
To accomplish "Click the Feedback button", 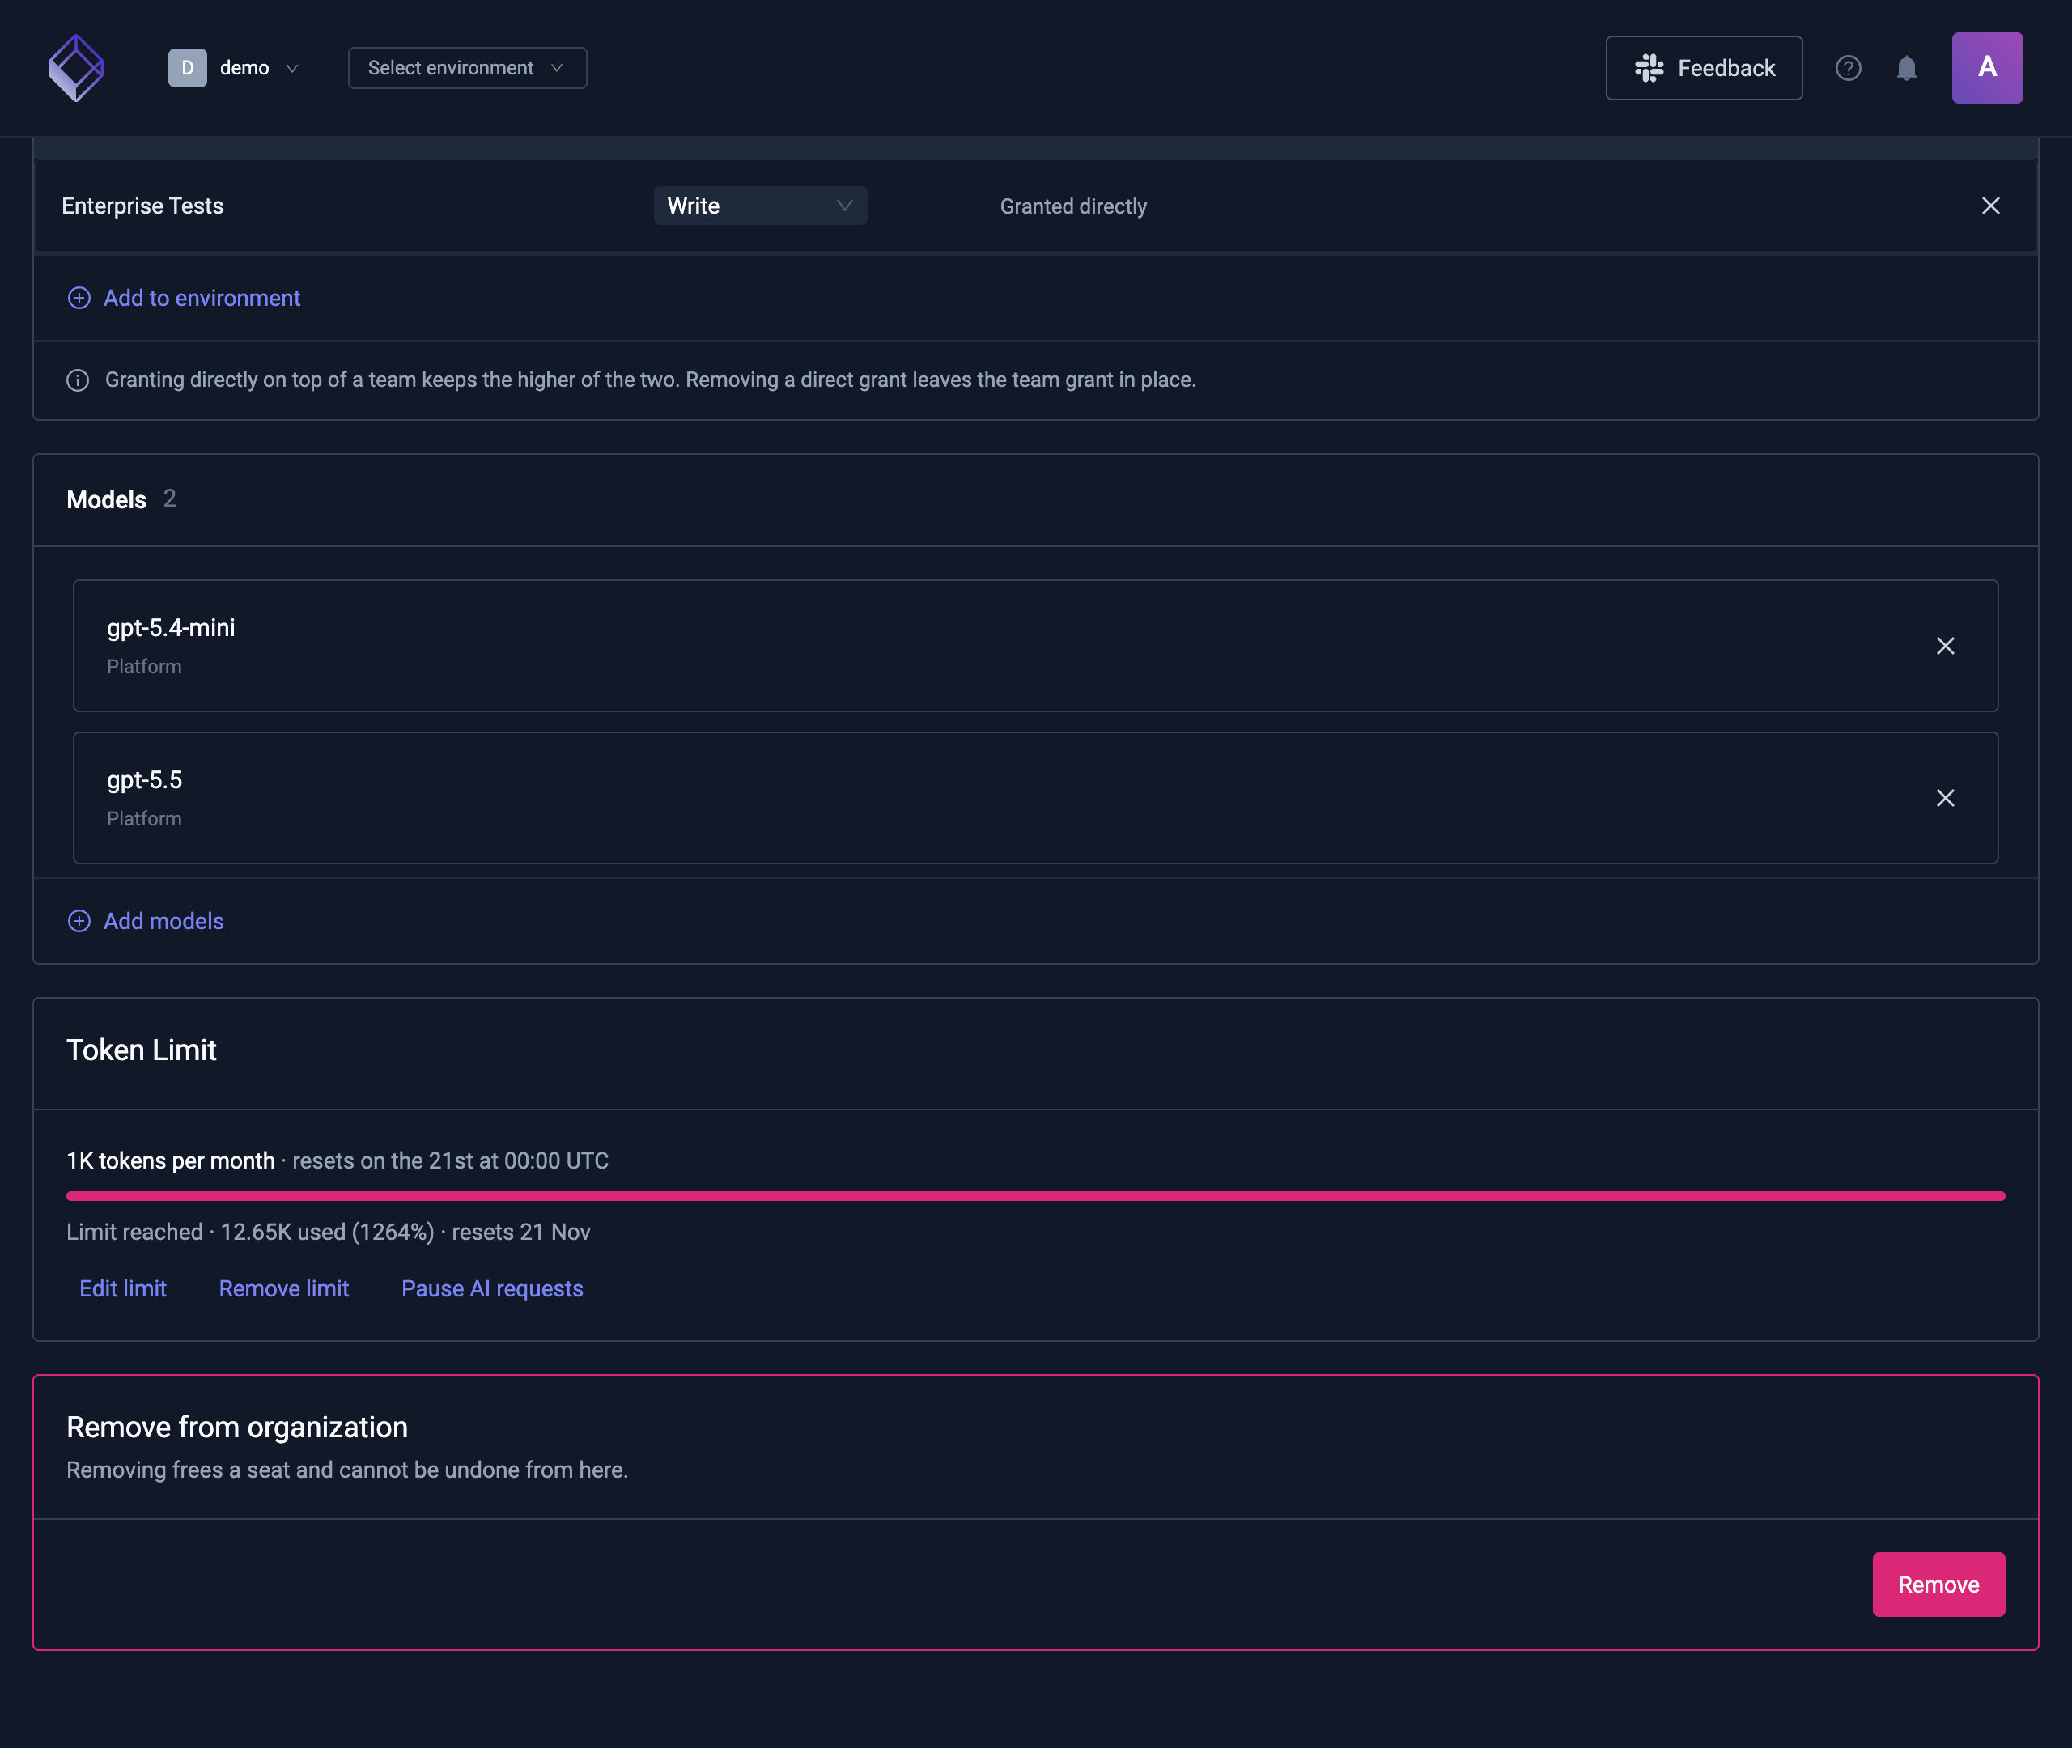I will point(1704,67).
